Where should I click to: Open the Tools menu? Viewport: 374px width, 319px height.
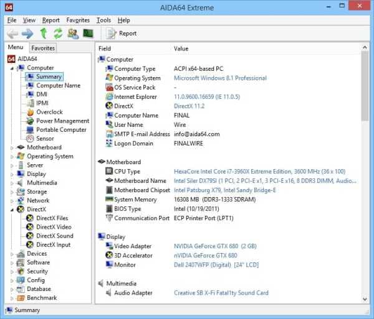[x=103, y=21]
